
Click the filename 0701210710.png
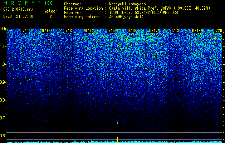[x=18, y=10]
